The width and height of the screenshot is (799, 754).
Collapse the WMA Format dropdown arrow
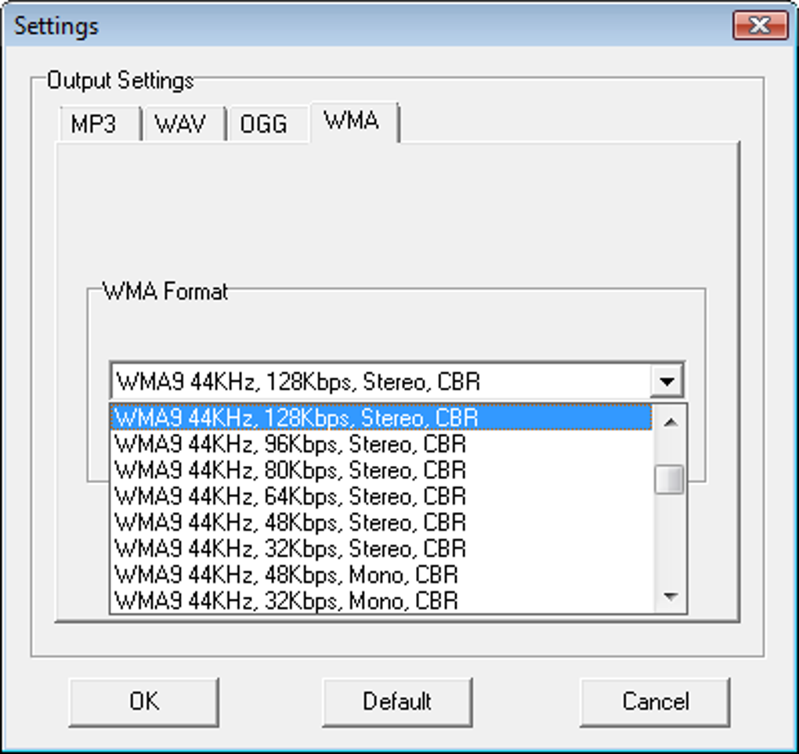667,382
